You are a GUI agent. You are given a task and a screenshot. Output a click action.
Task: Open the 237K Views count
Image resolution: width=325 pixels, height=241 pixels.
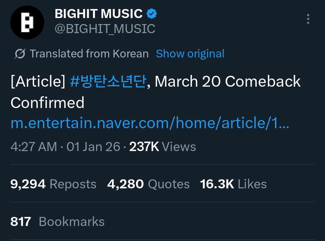click(x=162, y=147)
